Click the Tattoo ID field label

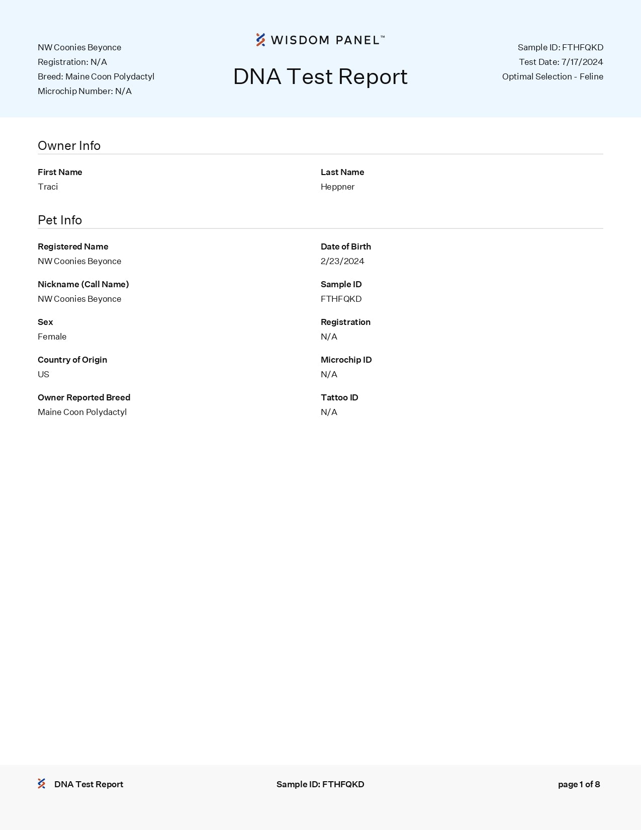pyautogui.click(x=339, y=397)
